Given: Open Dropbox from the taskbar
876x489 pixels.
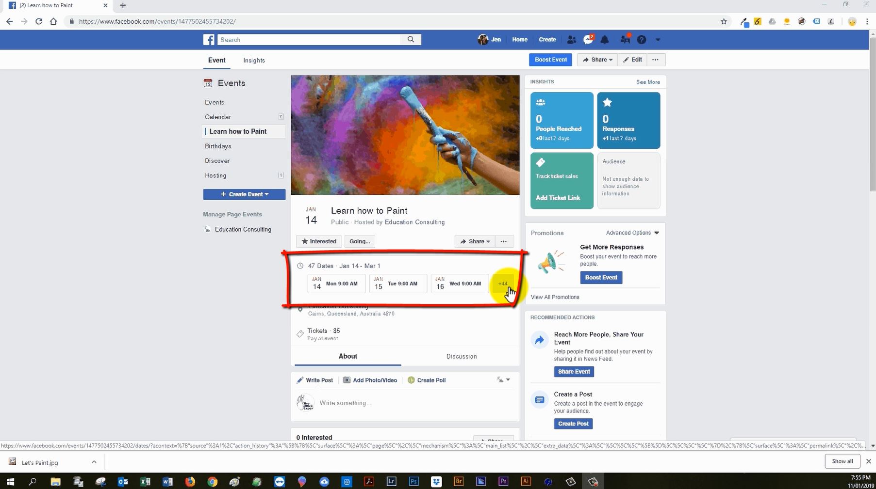Looking at the screenshot, I should tap(436, 481).
